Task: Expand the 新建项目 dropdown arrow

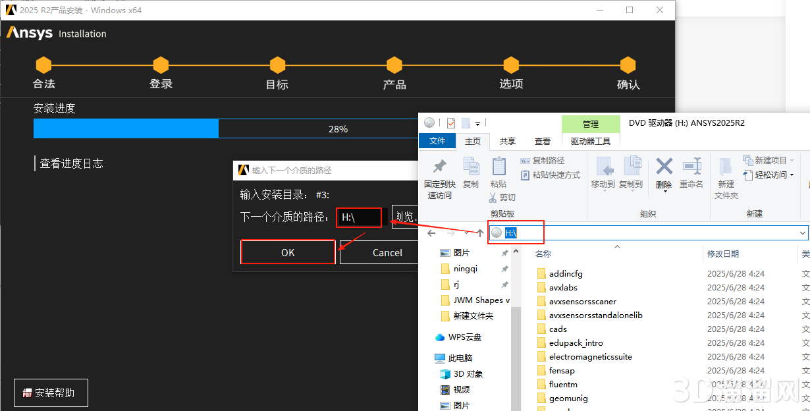Action: point(793,160)
